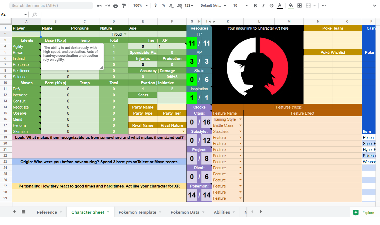The width and height of the screenshot is (380, 225).
Task: Add a new sheet
Action: click(15, 212)
